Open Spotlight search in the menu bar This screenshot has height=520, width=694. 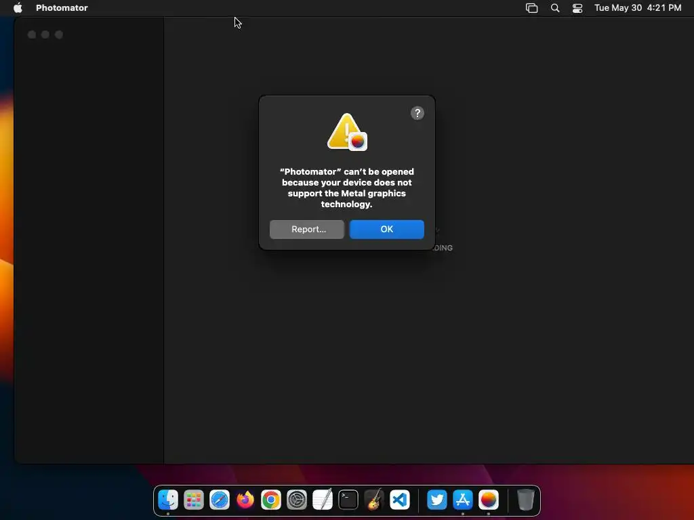point(554,7)
